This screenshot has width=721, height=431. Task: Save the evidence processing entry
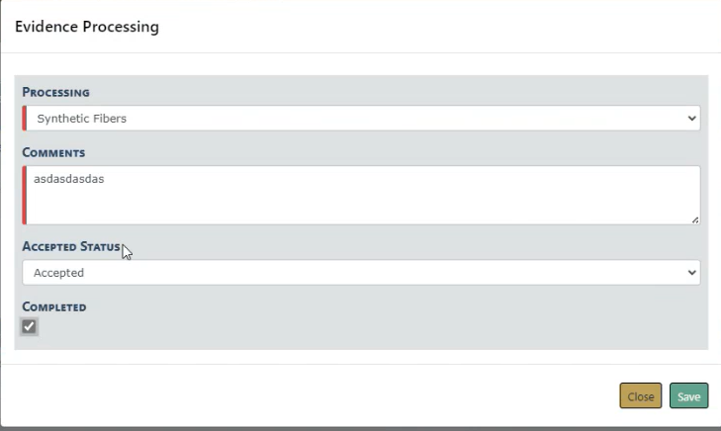(688, 396)
